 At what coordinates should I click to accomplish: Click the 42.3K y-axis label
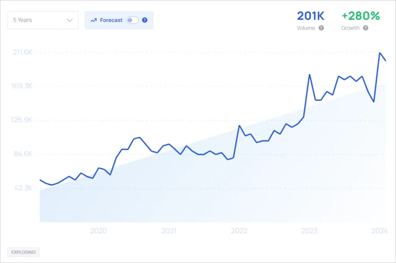pos(23,188)
